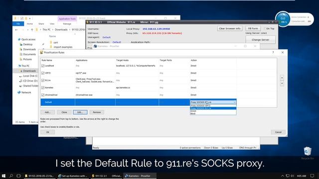Select the Application Tools contextual tab
This screenshot has height=179, width=319.
point(67,19)
